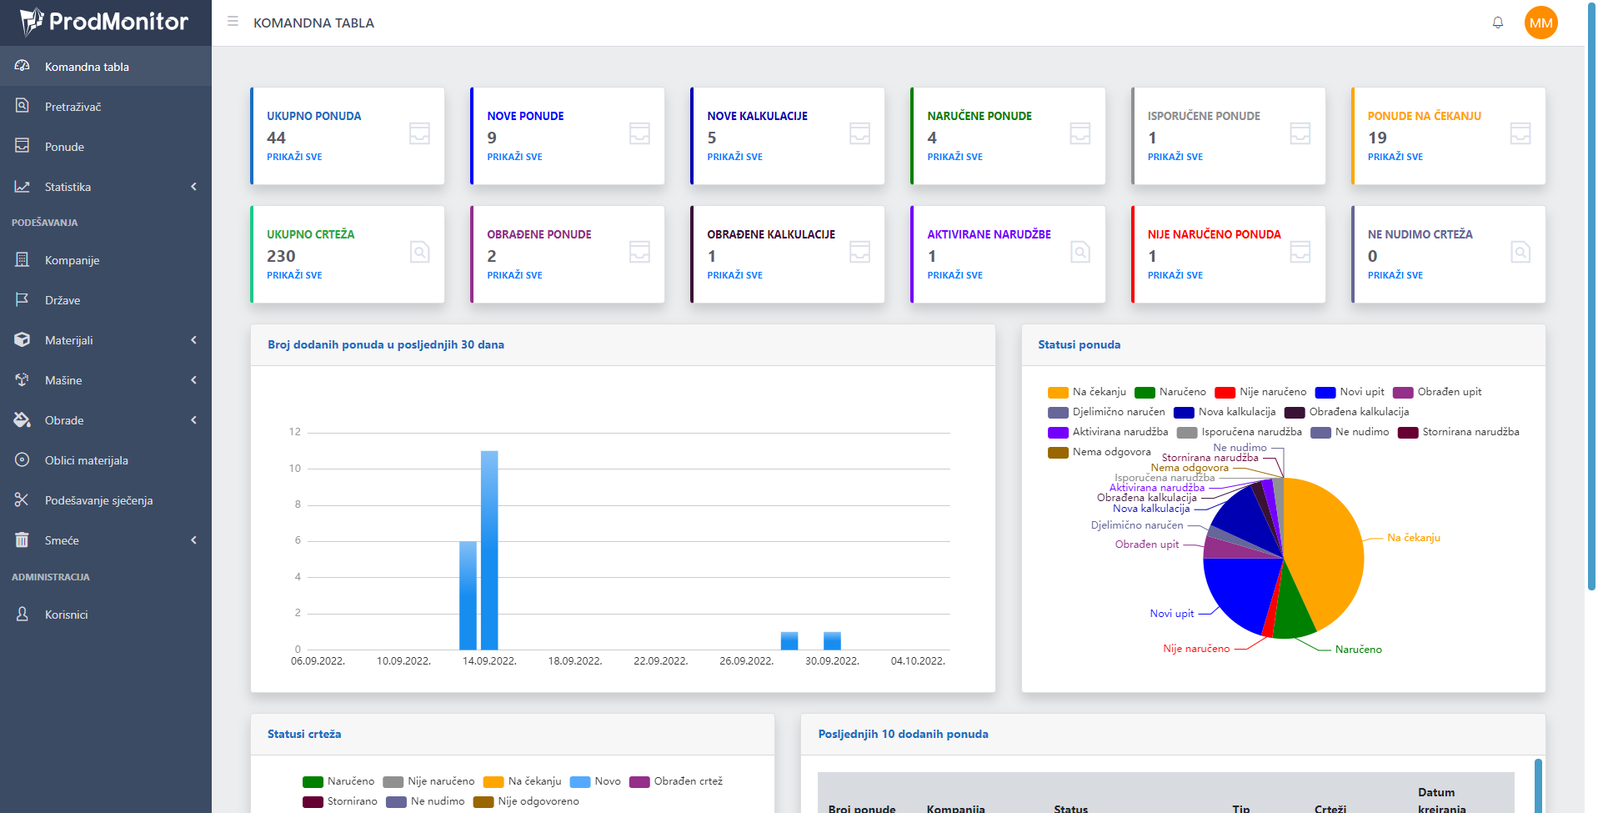Image resolution: width=1598 pixels, height=813 pixels.
Task: Click the scissors icon for Podešavanje sječenja
Action: [23, 500]
